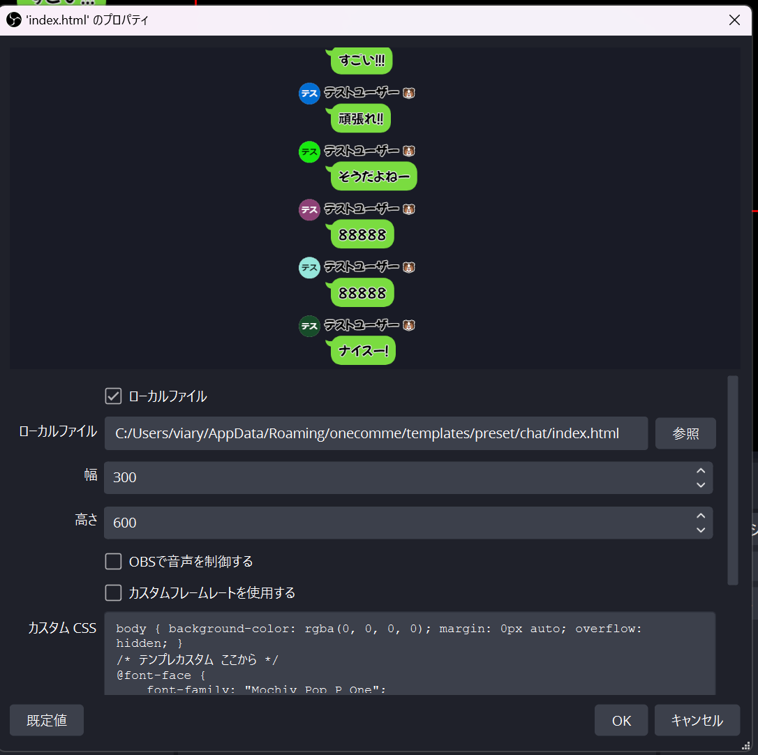The width and height of the screenshot is (758, 755).
Task: Click the blue user avatar above 頑張れ!!
Action: click(309, 94)
